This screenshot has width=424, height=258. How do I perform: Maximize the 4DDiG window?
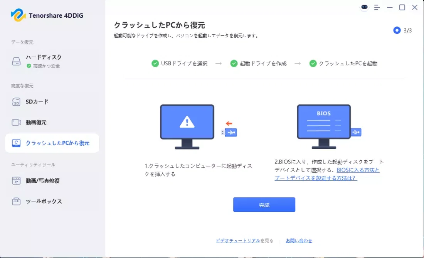402,8
